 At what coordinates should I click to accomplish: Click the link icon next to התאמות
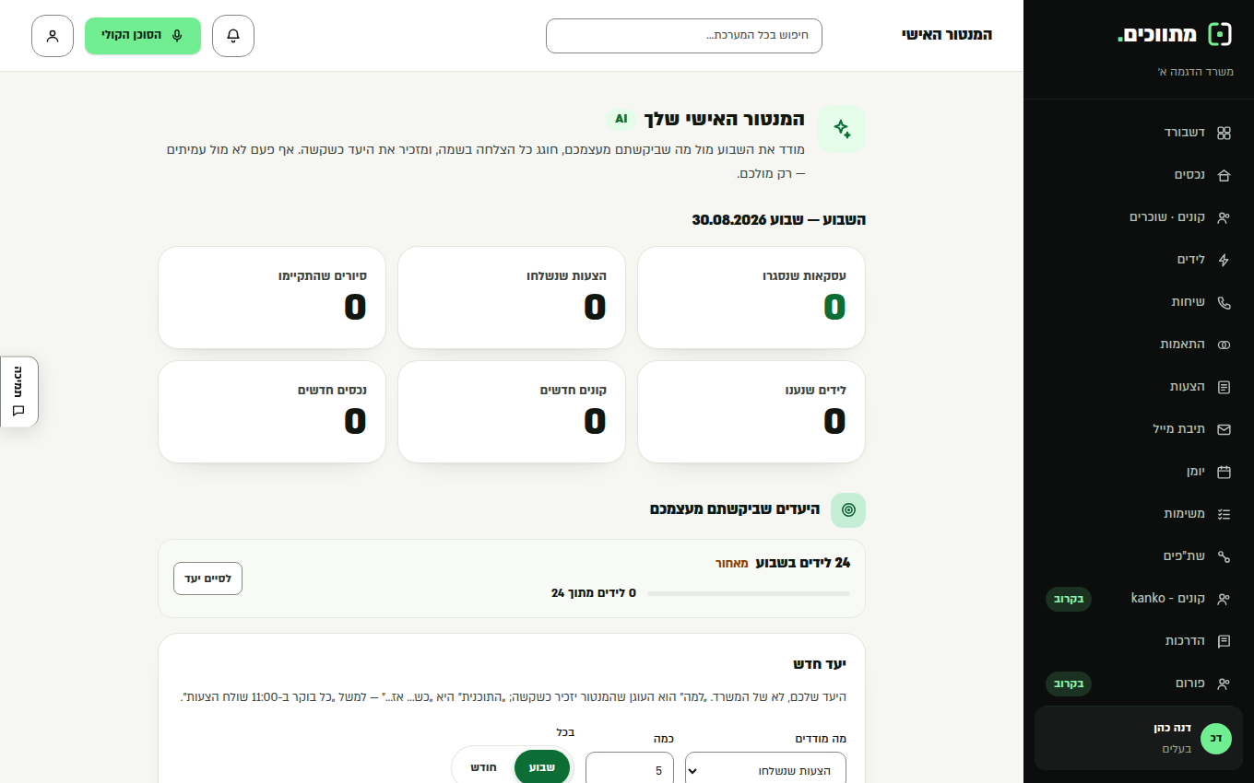click(x=1224, y=345)
